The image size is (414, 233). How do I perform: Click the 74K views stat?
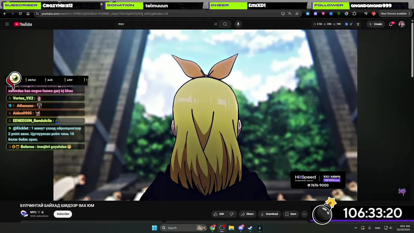tap(337, 24)
